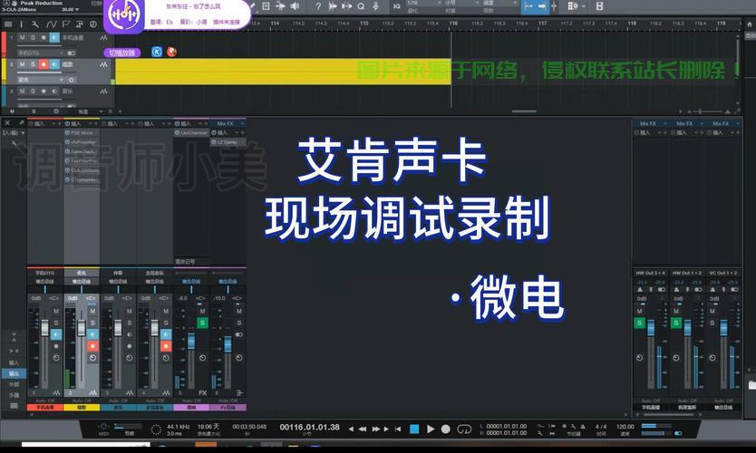
Task: Click the wrench track options icon
Action: 35,24
